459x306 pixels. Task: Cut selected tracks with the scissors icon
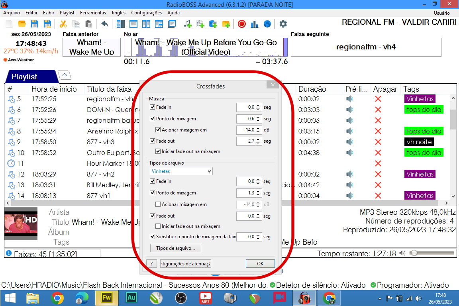coord(63,24)
